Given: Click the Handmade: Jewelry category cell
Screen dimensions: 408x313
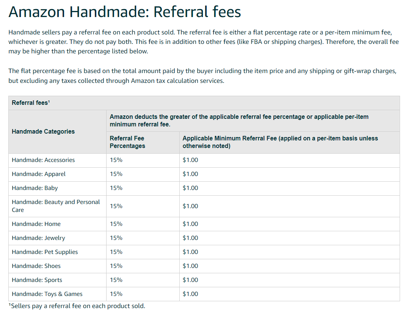Looking at the screenshot, I should (58, 238).
